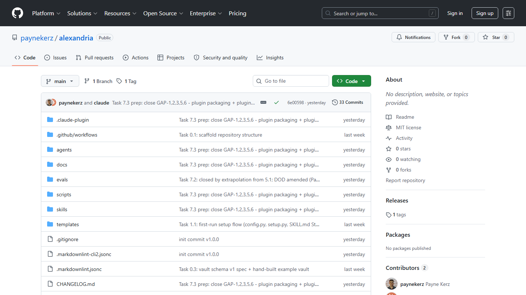Screen dimensions: 526x295
Task: Click the bell icon in Notifications button
Action: 399,37
